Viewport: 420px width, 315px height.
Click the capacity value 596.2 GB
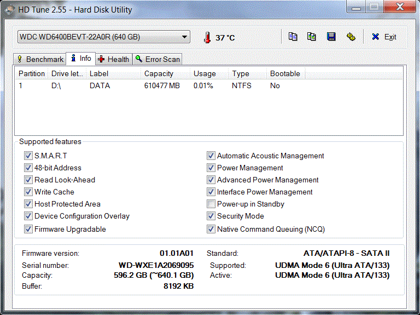[154, 275]
